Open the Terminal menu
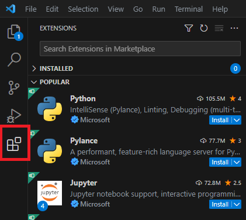The width and height of the screenshot is (246, 220). point(189,9)
